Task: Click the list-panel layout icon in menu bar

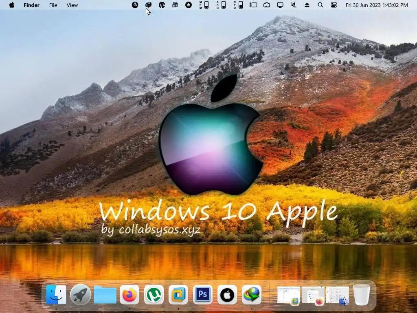Action: click(x=253, y=5)
